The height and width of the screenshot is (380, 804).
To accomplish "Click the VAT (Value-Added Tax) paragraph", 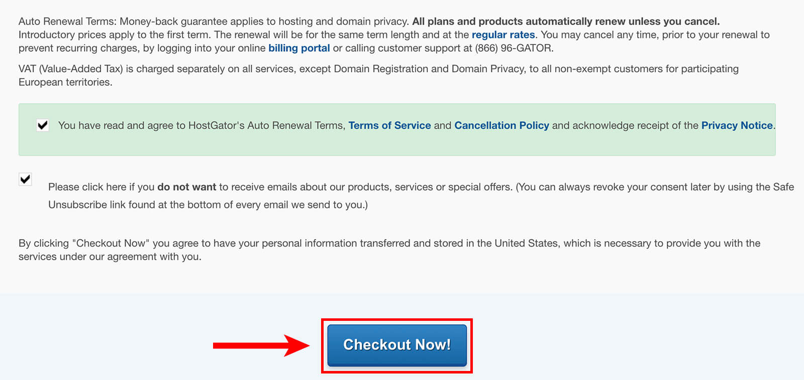I will (378, 75).
